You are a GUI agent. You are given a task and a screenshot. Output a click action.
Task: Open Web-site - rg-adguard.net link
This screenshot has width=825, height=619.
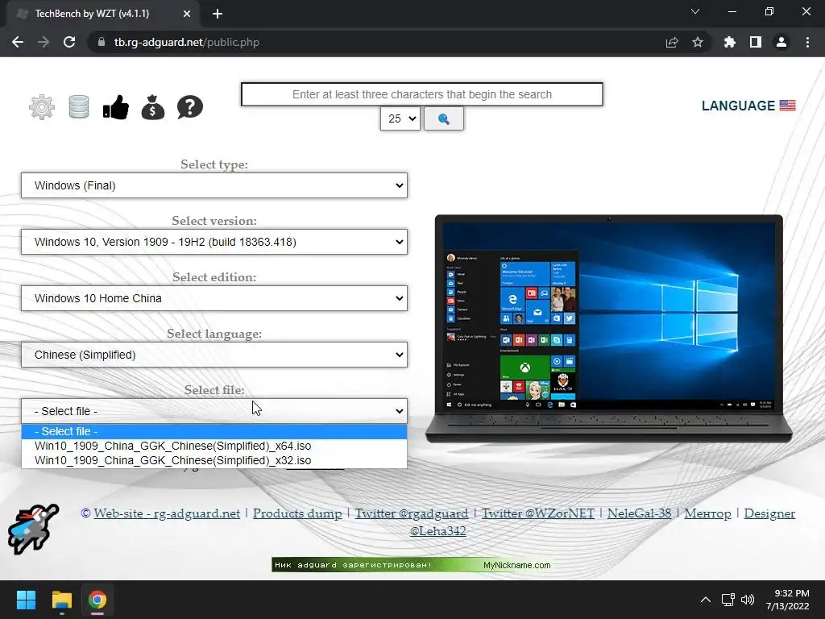[x=167, y=513]
